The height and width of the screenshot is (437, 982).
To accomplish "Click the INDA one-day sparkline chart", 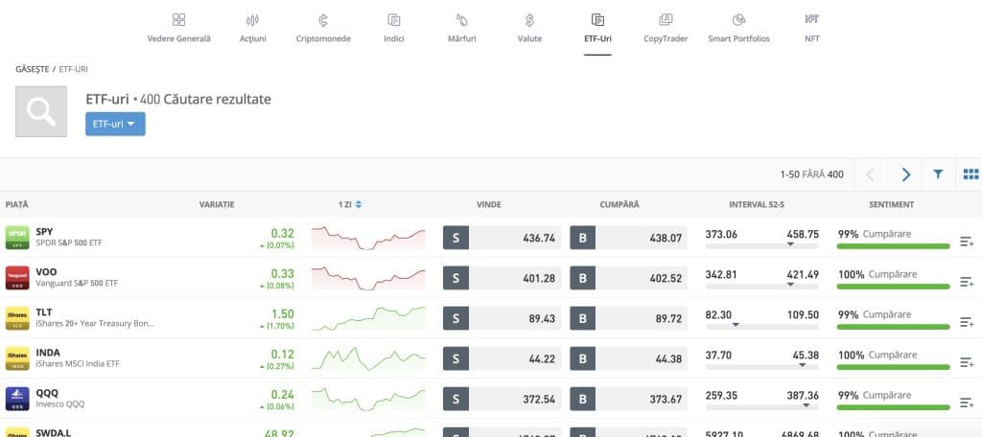I will point(368,358).
